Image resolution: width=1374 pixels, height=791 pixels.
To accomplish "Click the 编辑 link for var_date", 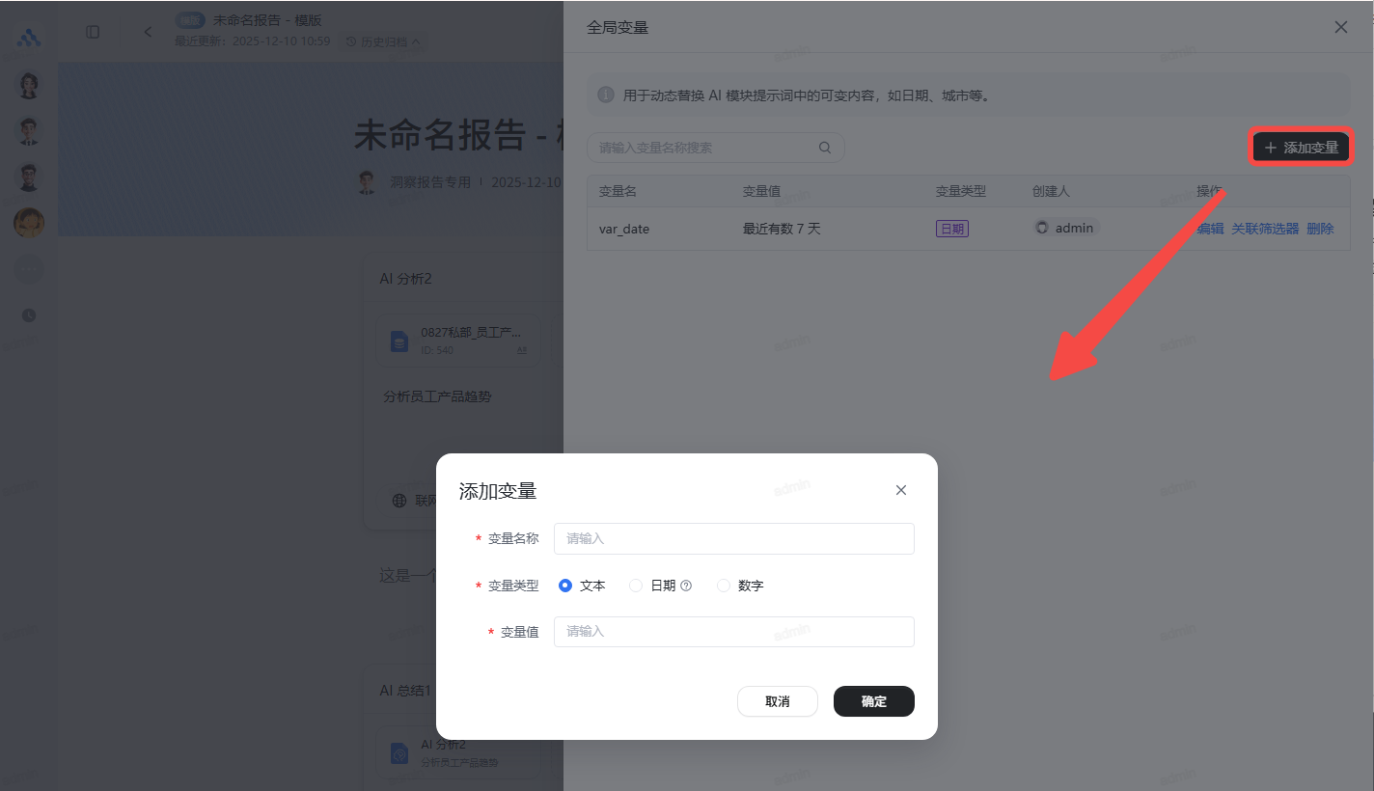I will [1210, 229].
